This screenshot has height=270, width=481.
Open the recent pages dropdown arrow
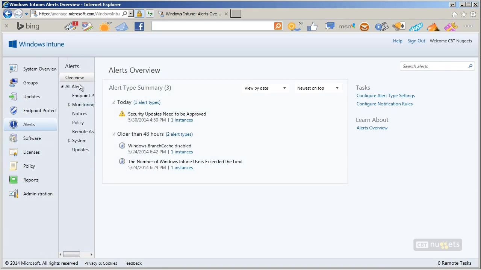coord(26,14)
